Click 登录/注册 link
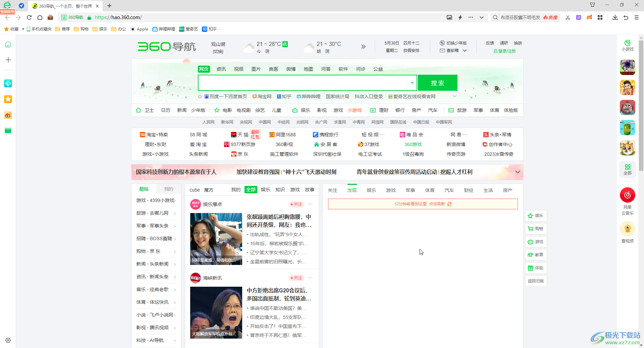This screenshot has width=644, height=348. click(504, 51)
